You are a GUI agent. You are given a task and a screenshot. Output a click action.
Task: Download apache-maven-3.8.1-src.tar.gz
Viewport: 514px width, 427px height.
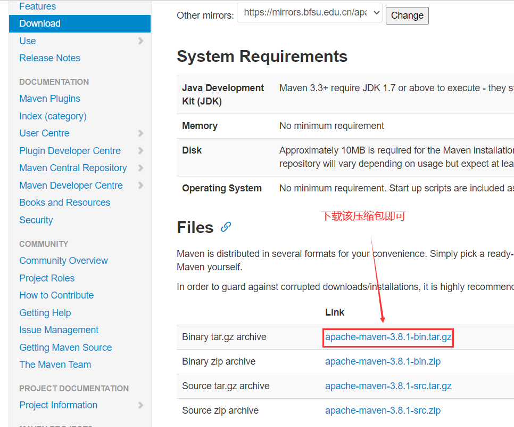[388, 386]
